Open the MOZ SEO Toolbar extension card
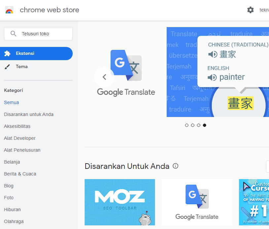 (x=120, y=202)
